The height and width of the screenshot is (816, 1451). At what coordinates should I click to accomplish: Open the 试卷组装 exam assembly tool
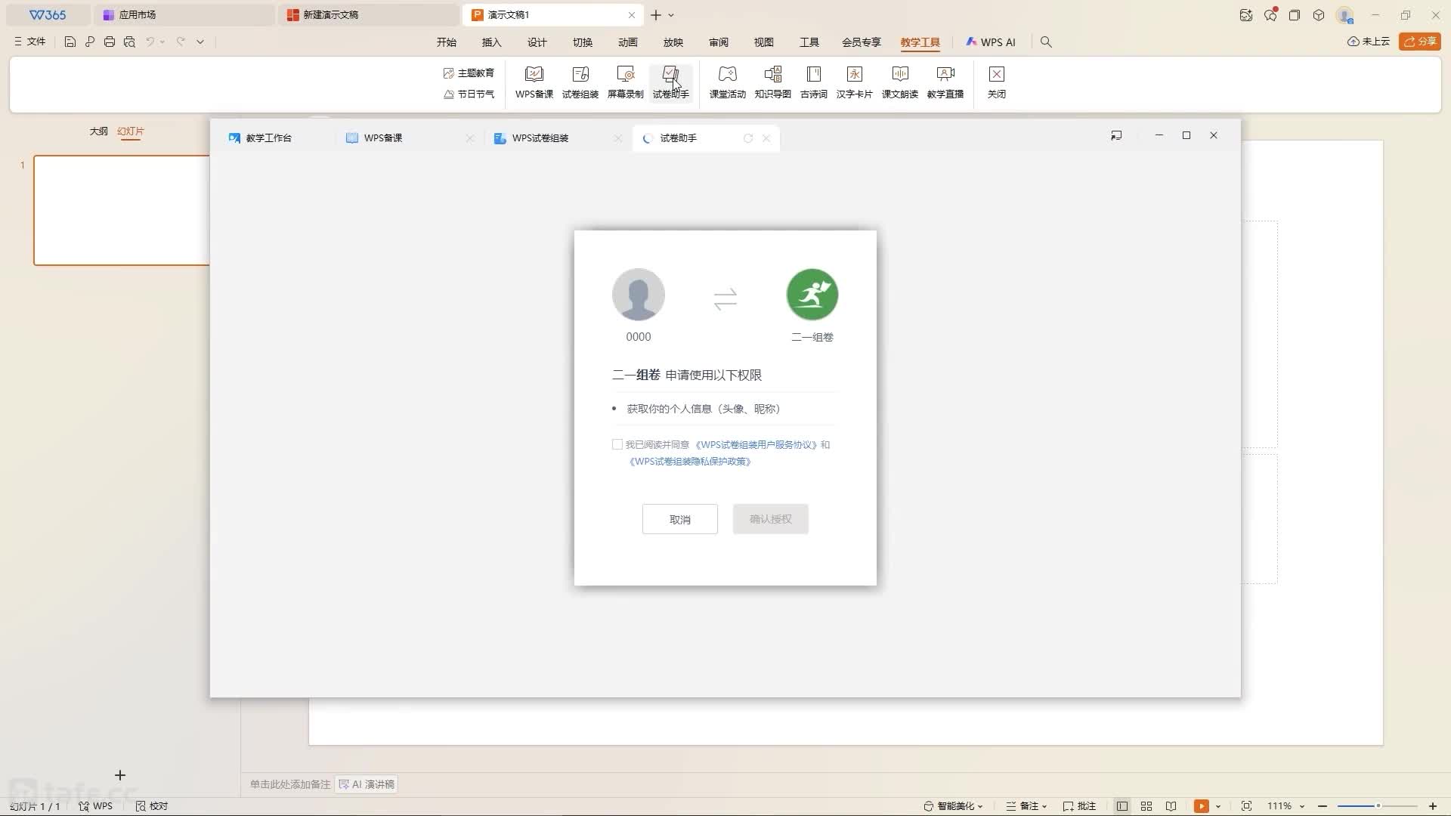point(580,82)
